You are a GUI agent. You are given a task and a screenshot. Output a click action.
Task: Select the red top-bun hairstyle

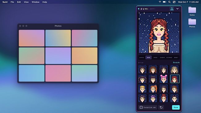coord(164,98)
